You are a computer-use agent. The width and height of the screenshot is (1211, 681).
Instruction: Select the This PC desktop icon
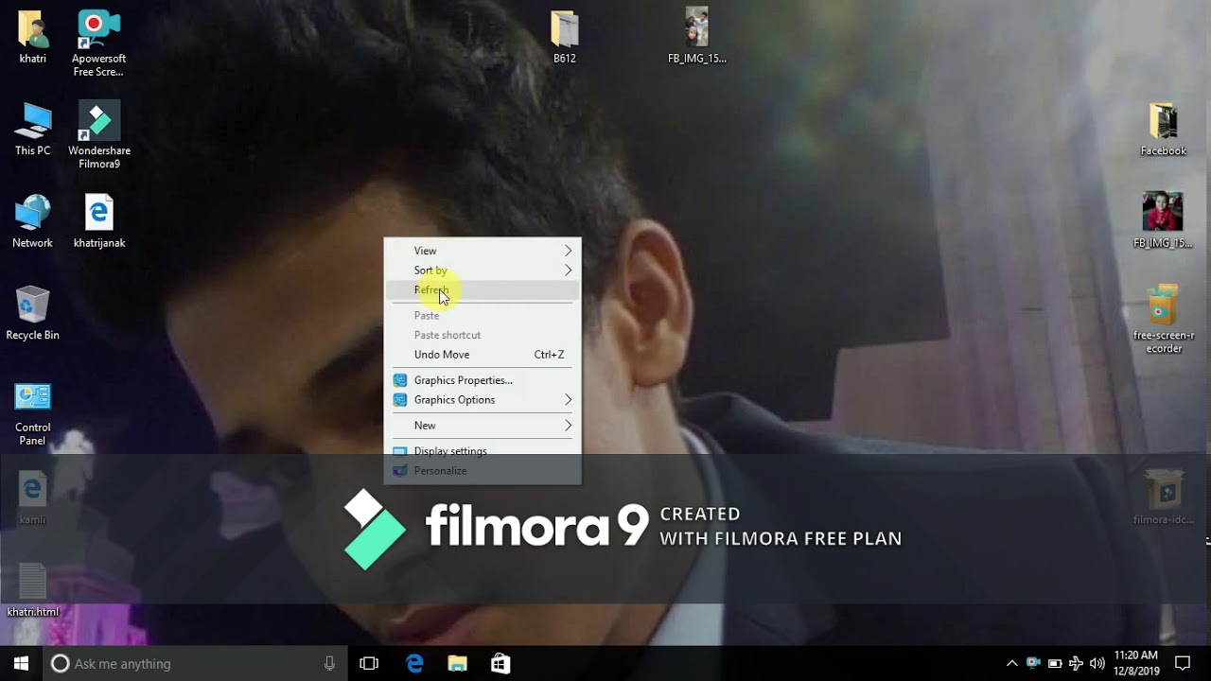pyautogui.click(x=32, y=129)
